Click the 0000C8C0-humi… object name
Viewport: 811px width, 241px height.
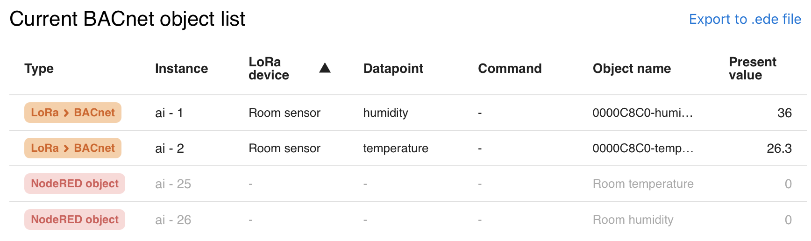pyautogui.click(x=642, y=113)
